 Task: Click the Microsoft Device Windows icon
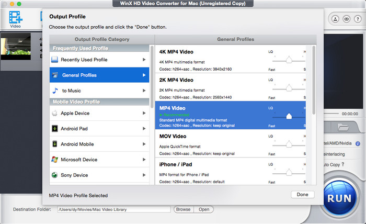(x=54, y=160)
